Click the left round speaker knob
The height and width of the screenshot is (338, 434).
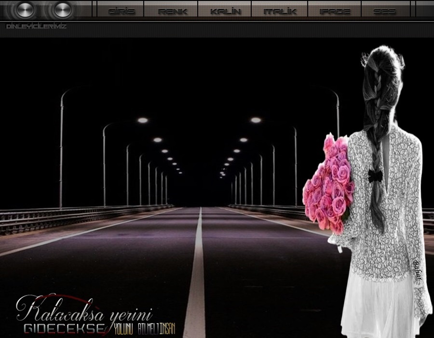point(23,10)
